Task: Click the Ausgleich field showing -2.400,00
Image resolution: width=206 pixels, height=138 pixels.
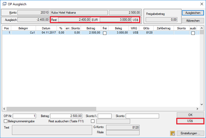Action: 33,20
